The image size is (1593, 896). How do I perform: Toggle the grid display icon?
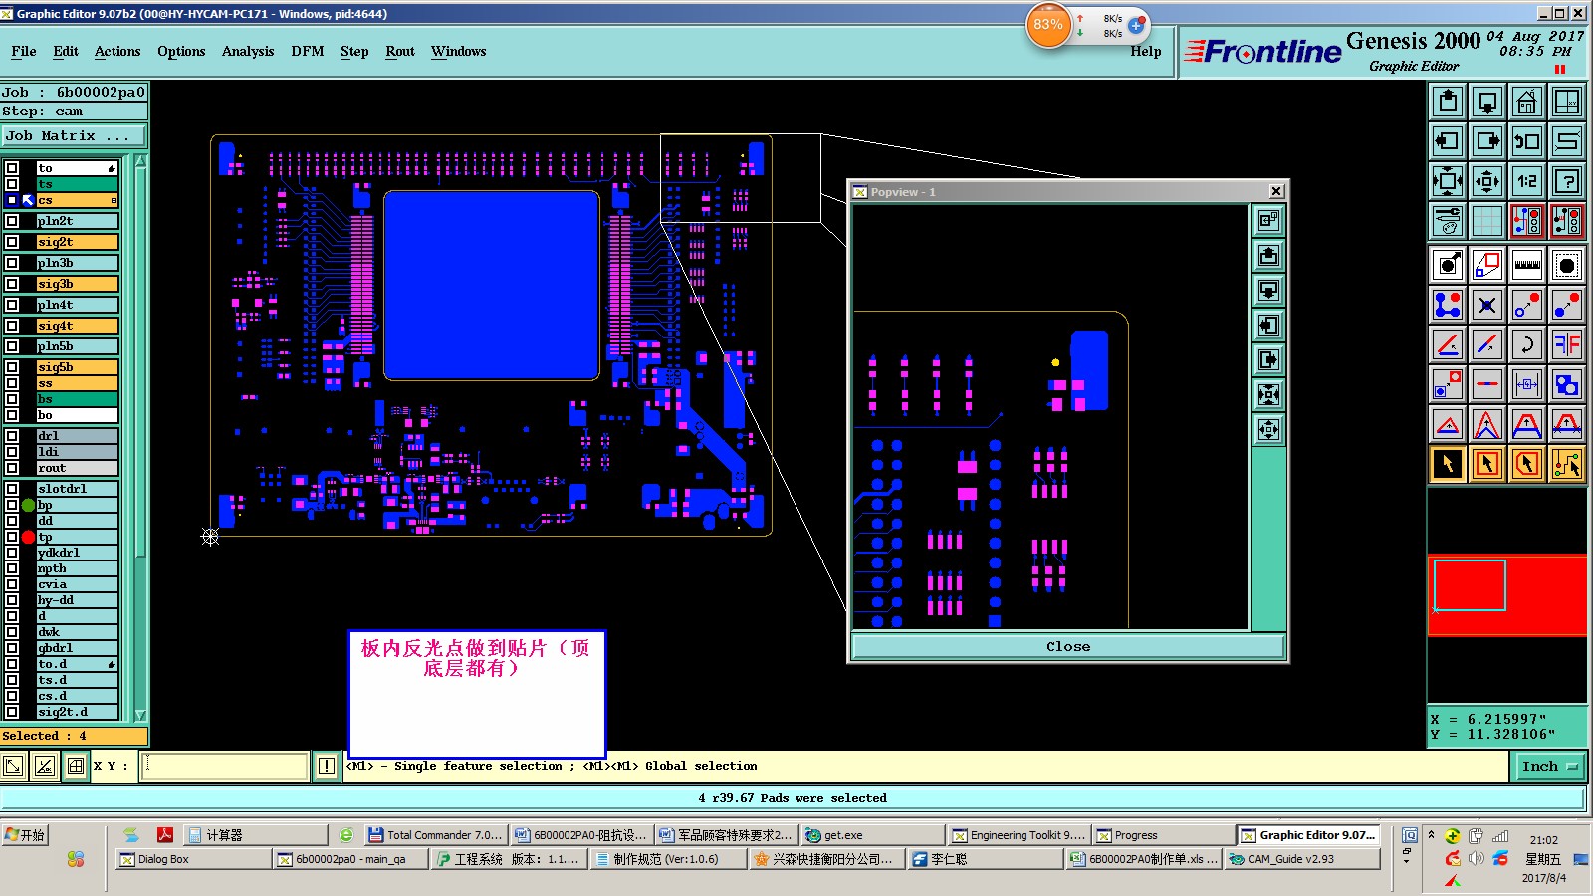coord(1487,221)
